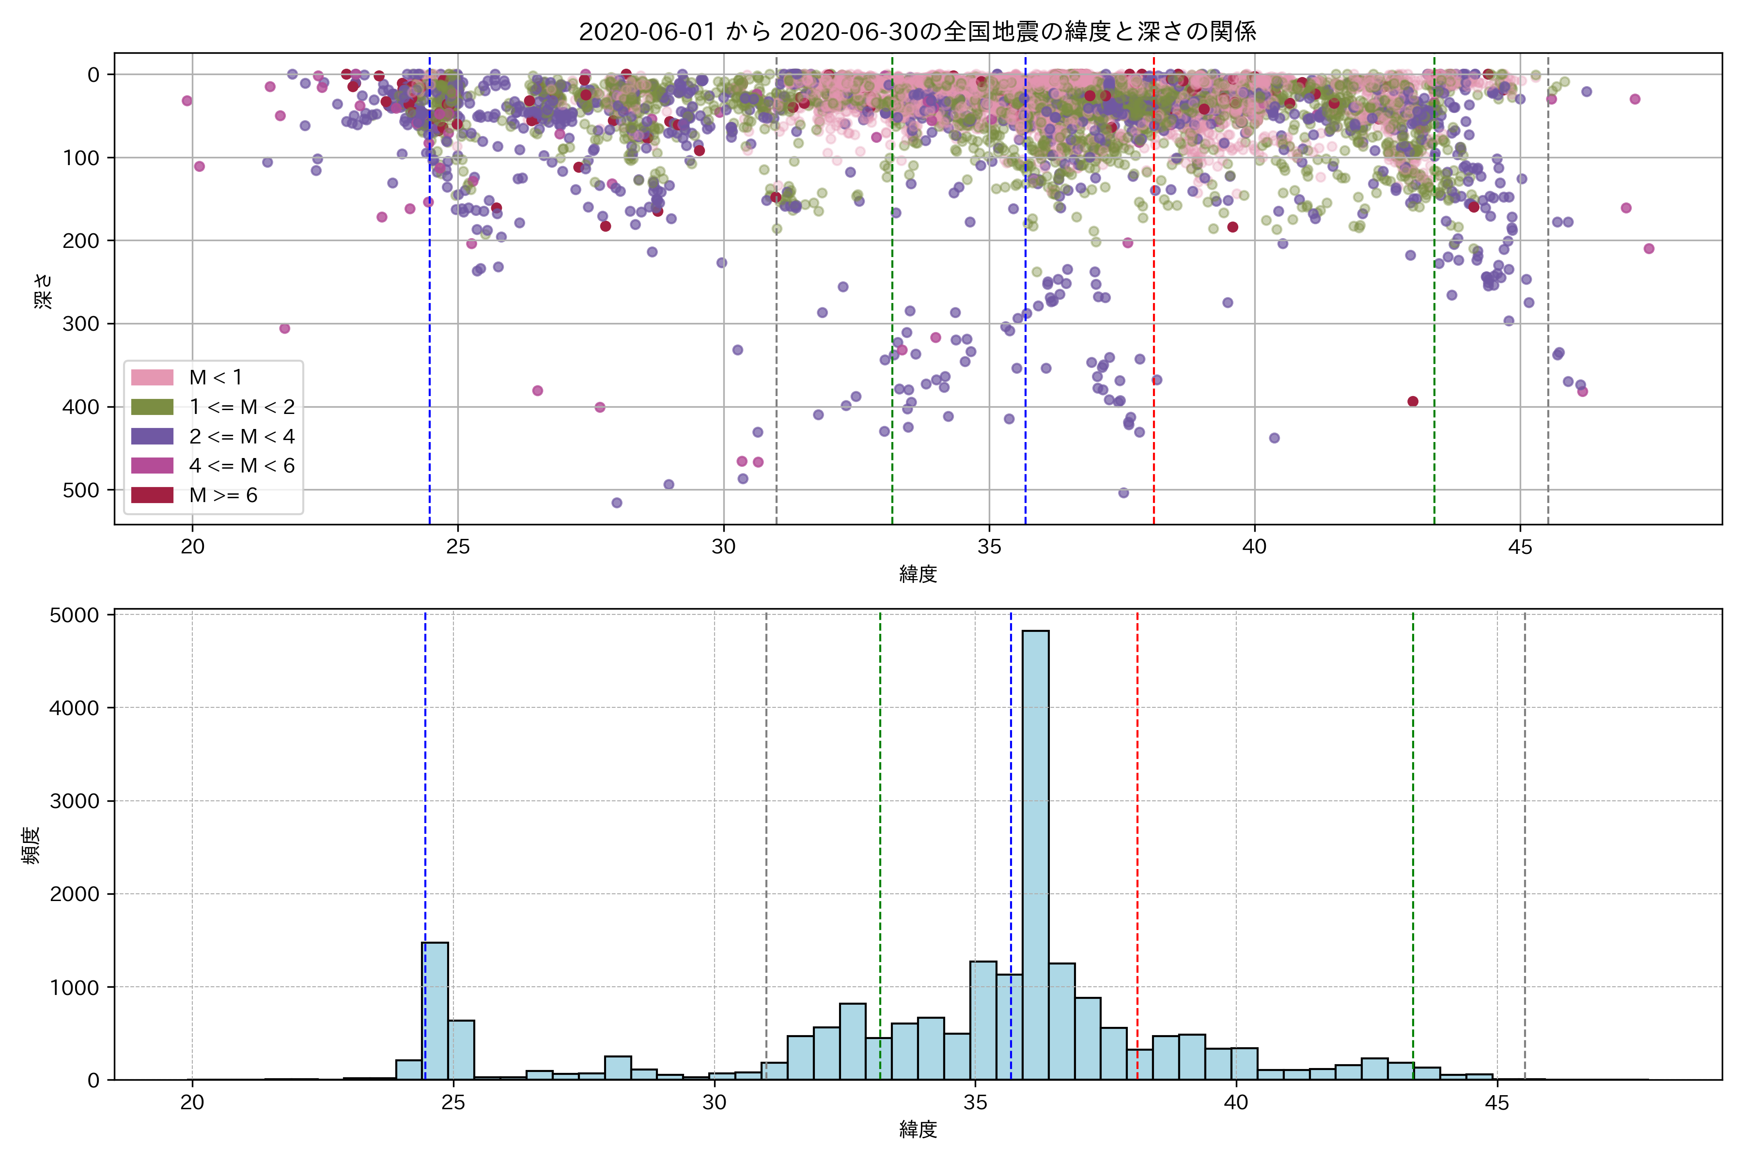Click the dark red M >= 6 legend swatch
The height and width of the screenshot is (1162, 1744).
coord(152,495)
